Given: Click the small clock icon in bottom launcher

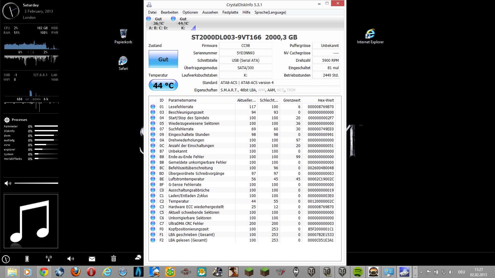Looking at the screenshot, I should 6,259.
